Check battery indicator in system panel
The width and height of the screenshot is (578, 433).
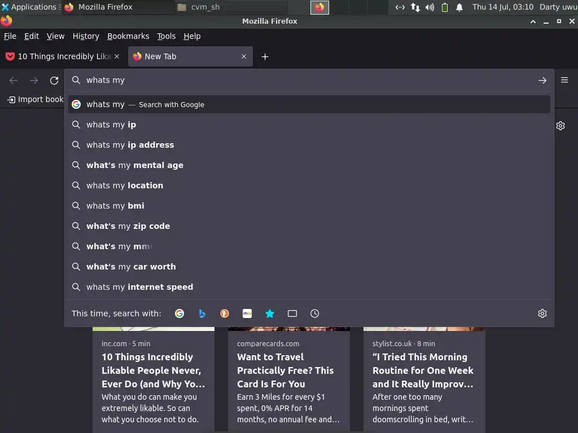[x=445, y=7]
